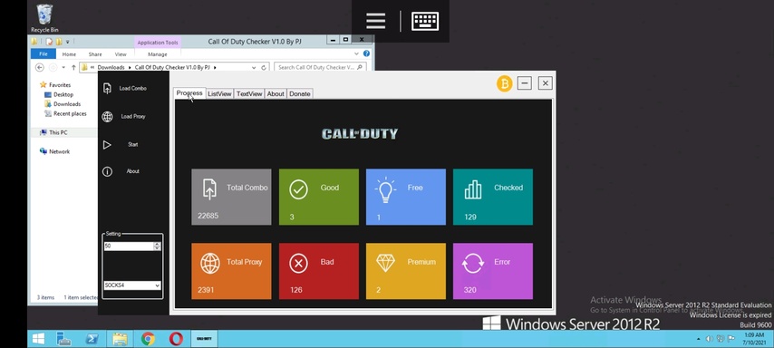The width and height of the screenshot is (774, 348).
Task: Open the Home ribbon tab in Explorer
Action: pos(69,54)
